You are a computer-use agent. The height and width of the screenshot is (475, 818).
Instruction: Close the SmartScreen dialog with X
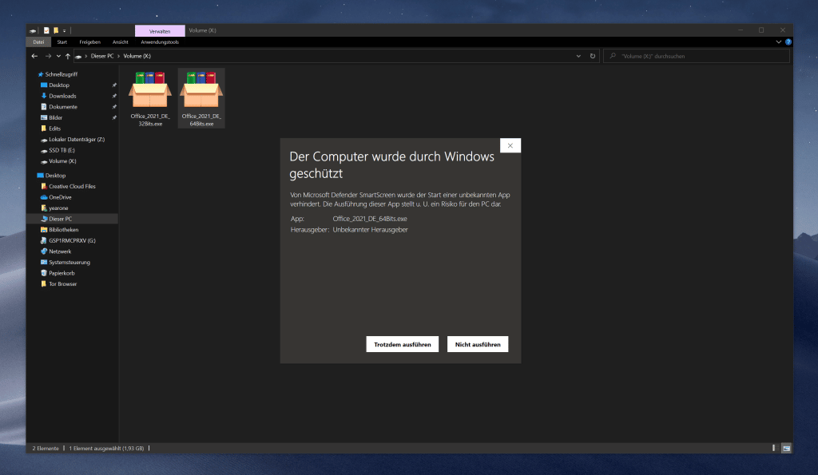point(510,145)
